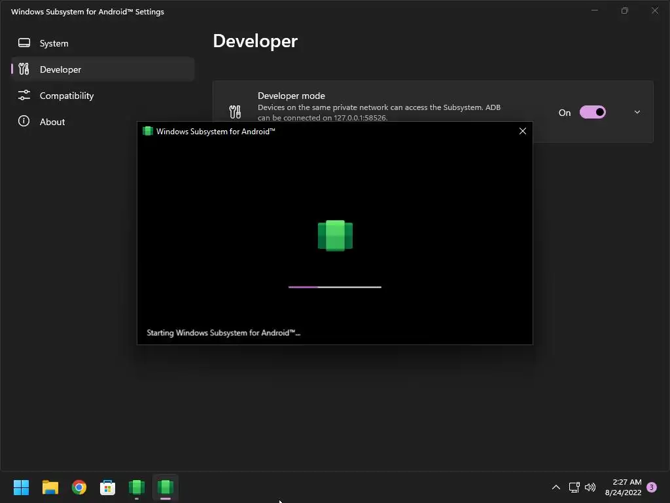Select Developer in the sidebar

(103, 69)
